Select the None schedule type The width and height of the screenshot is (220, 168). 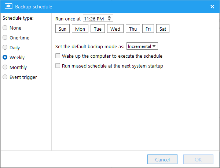[x=5, y=28]
